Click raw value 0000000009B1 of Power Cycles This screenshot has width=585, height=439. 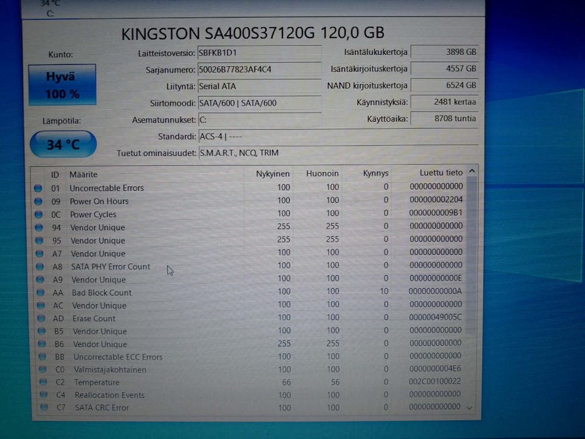coord(436,213)
